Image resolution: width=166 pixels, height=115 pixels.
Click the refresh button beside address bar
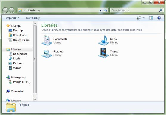tap(106, 10)
